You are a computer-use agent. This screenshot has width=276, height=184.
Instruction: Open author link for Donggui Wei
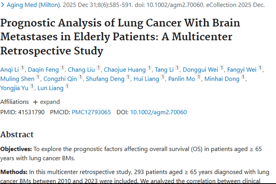[201, 70]
